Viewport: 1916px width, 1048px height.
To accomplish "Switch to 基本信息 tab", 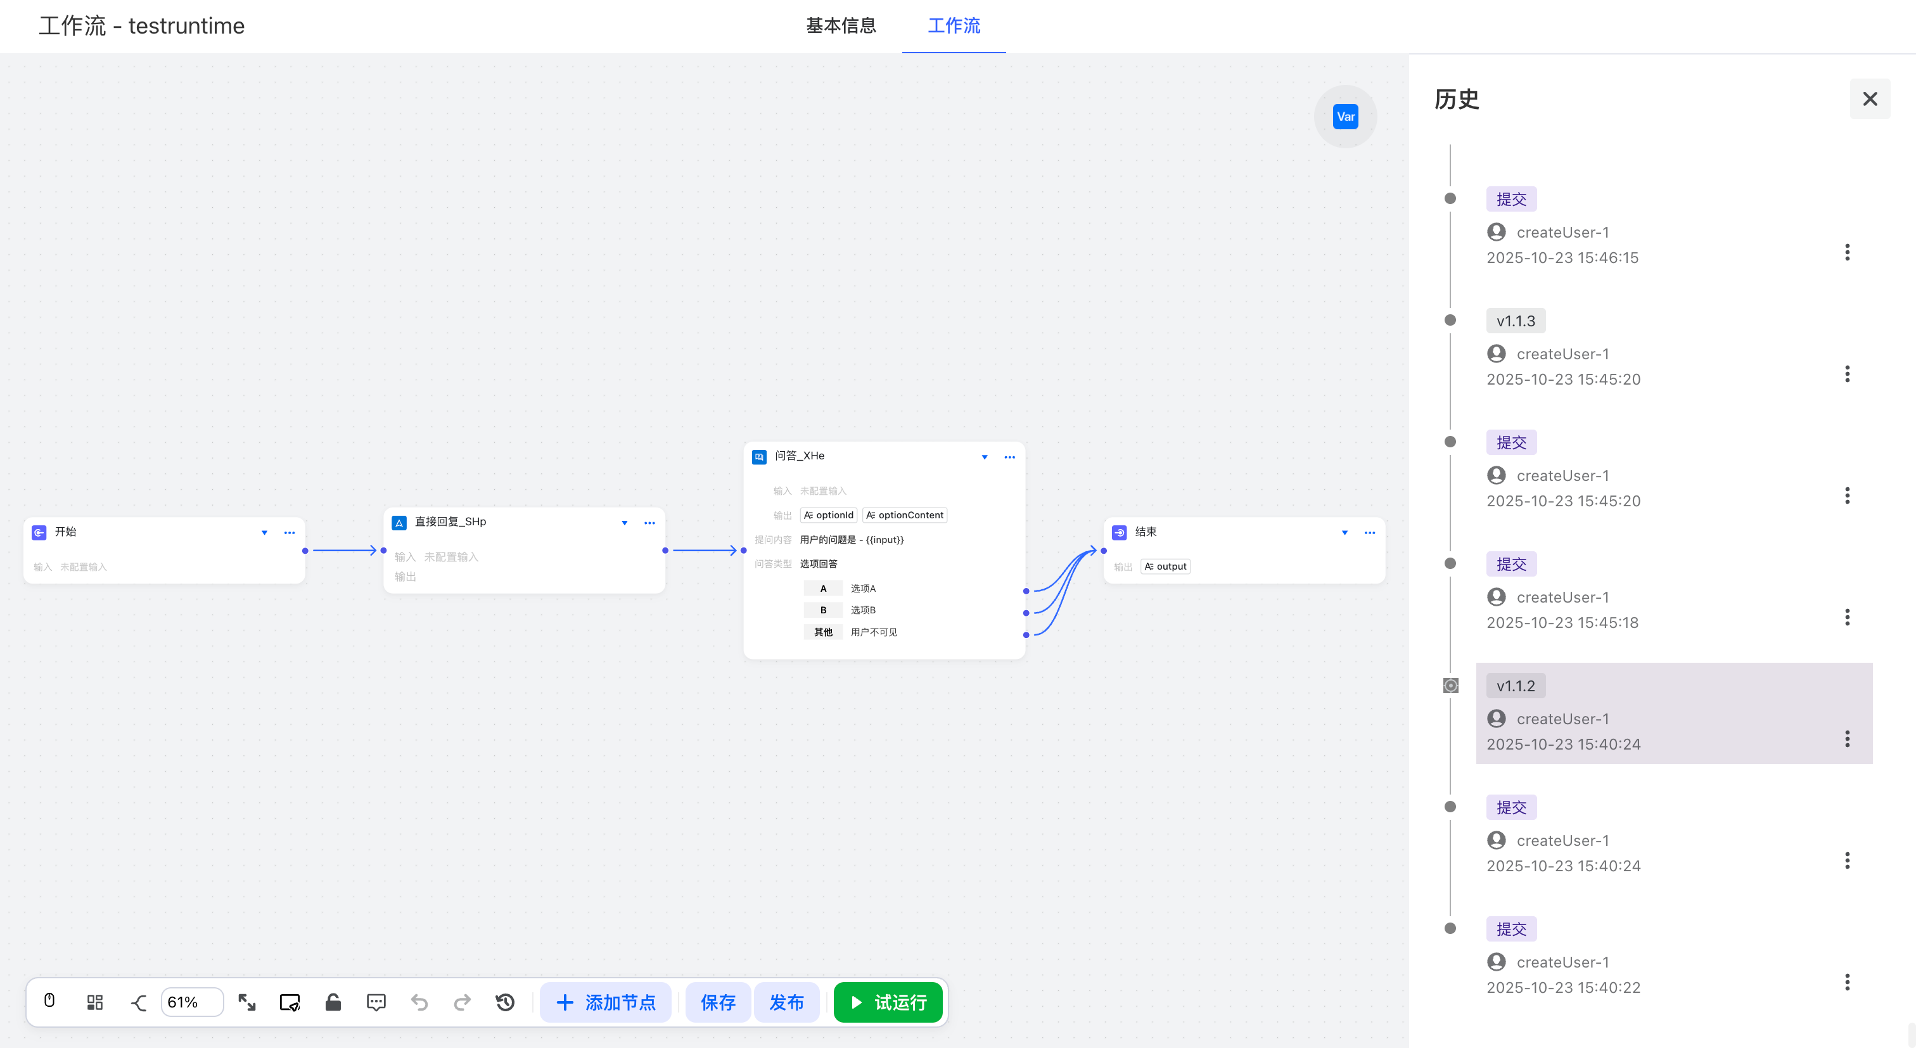I will [841, 26].
